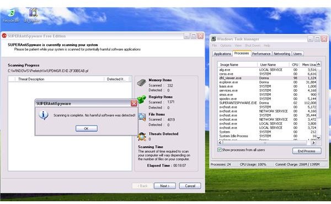Click the Detected It... column header
Image resolution: width=331 pixels, height=204 pixels.
point(116,79)
